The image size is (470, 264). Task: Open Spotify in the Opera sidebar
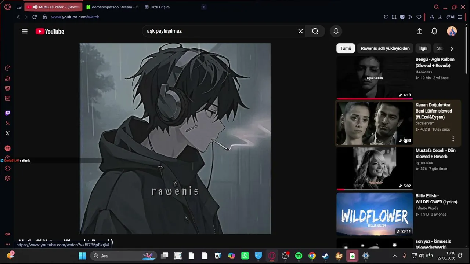point(7,148)
